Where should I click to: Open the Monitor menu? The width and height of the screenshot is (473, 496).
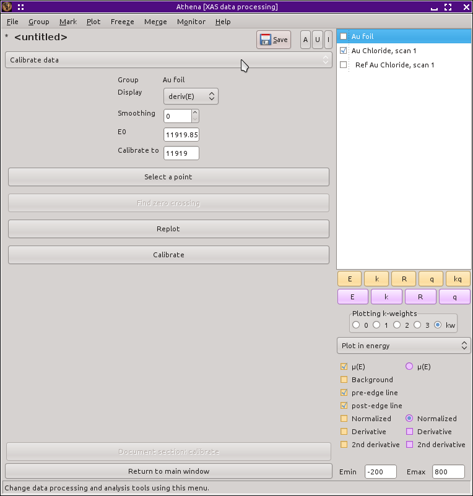click(191, 22)
